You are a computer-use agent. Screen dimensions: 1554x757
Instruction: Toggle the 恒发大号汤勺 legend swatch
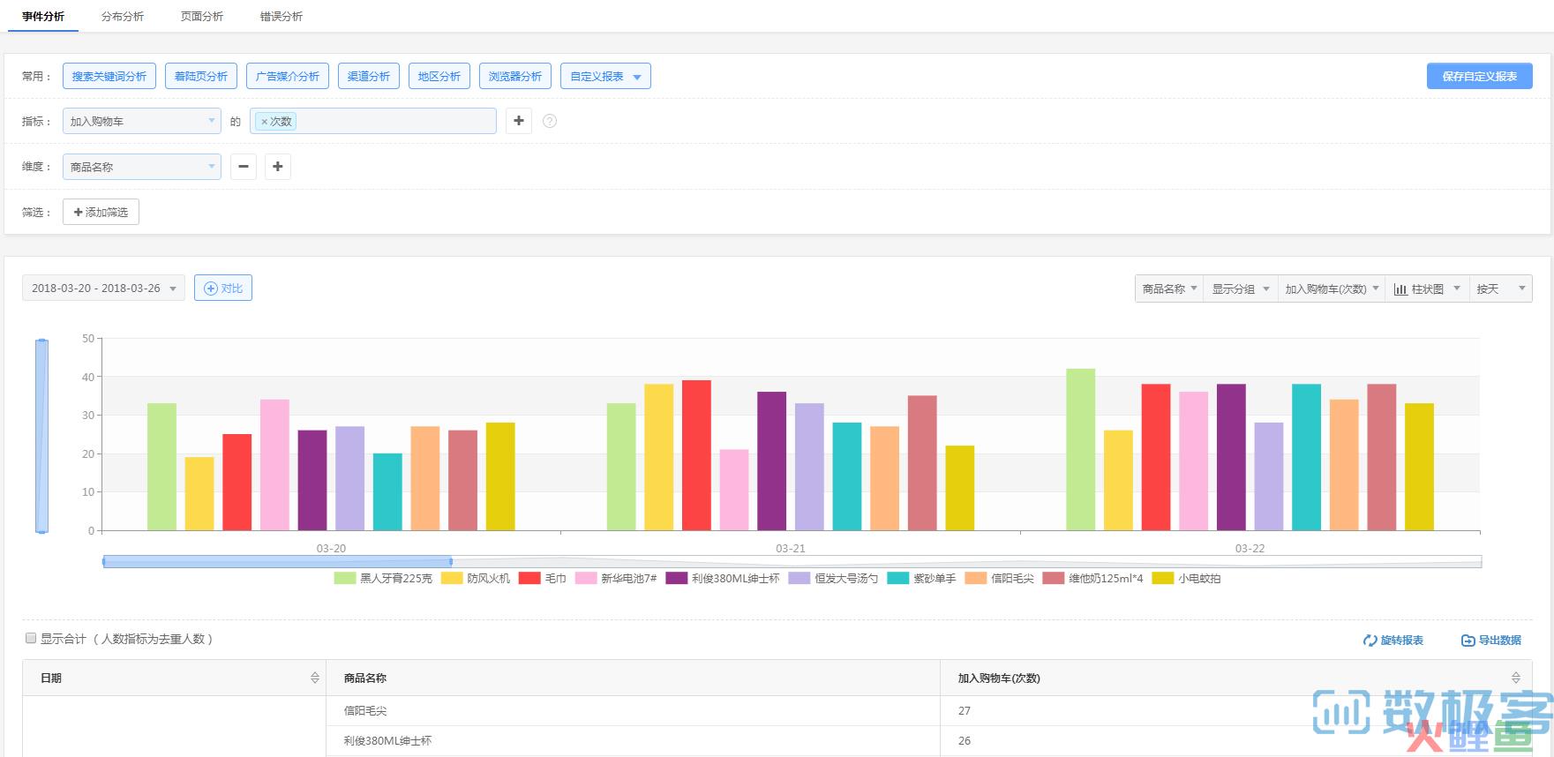point(800,578)
